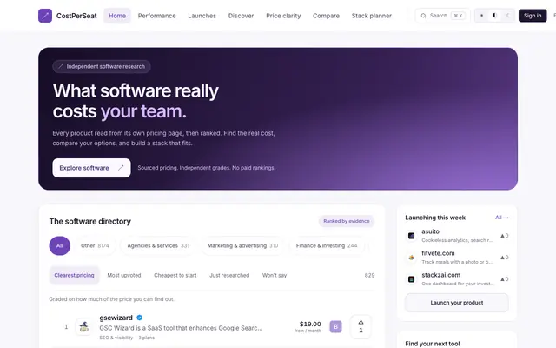The width and height of the screenshot is (556, 348).
Task: Open the Compare page
Action: [x=326, y=16]
